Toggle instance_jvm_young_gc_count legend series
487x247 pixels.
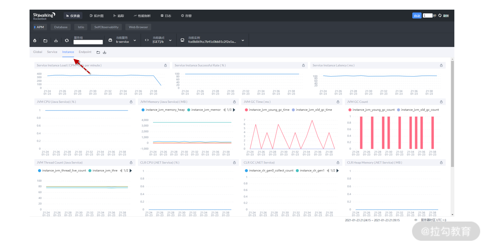372,110
